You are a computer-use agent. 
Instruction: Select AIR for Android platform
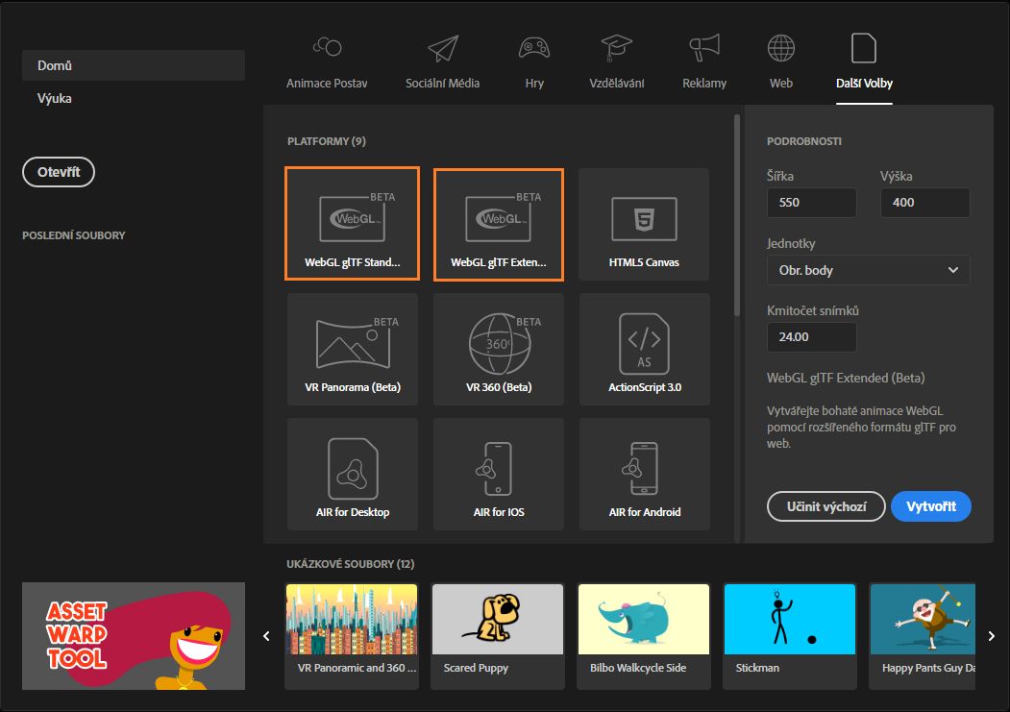644,474
